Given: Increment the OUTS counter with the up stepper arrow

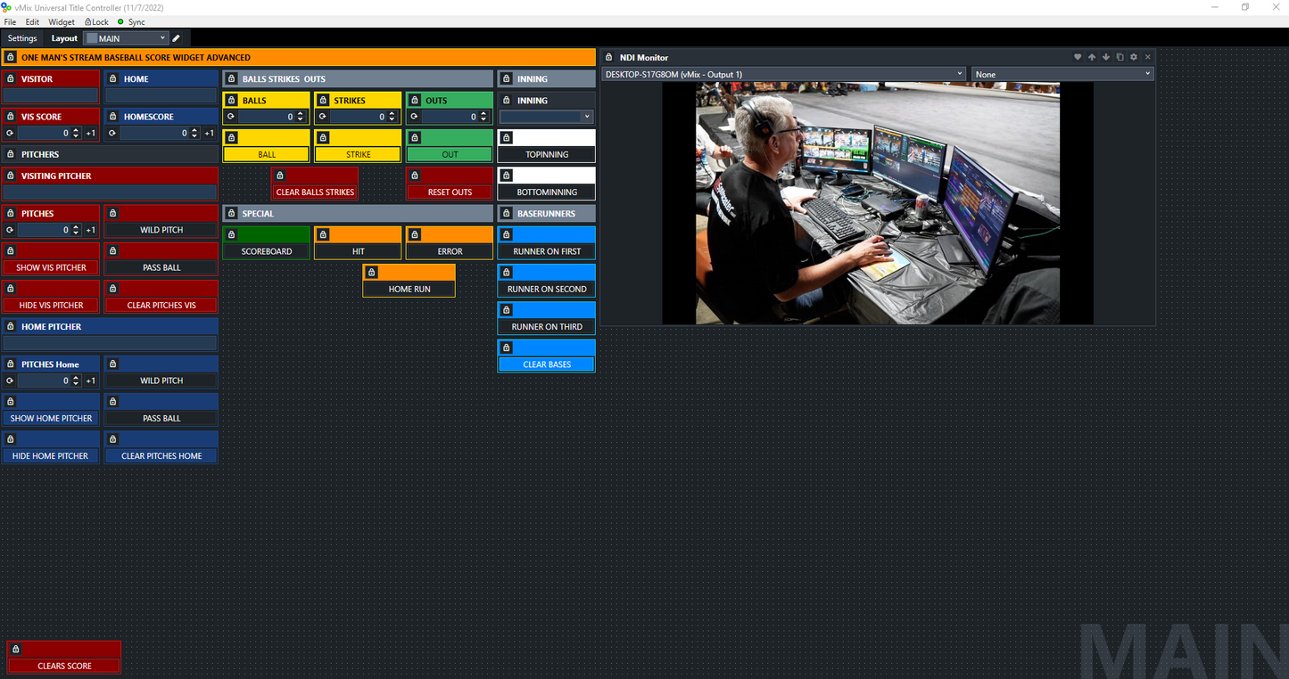Looking at the screenshot, I should (x=483, y=113).
